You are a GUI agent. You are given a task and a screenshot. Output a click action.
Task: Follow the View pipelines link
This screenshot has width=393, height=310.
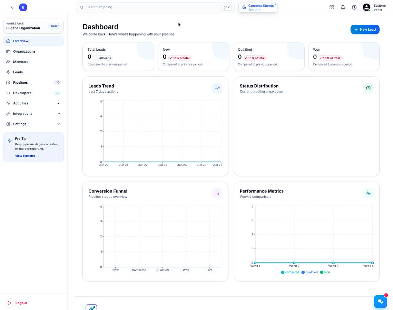coord(27,156)
